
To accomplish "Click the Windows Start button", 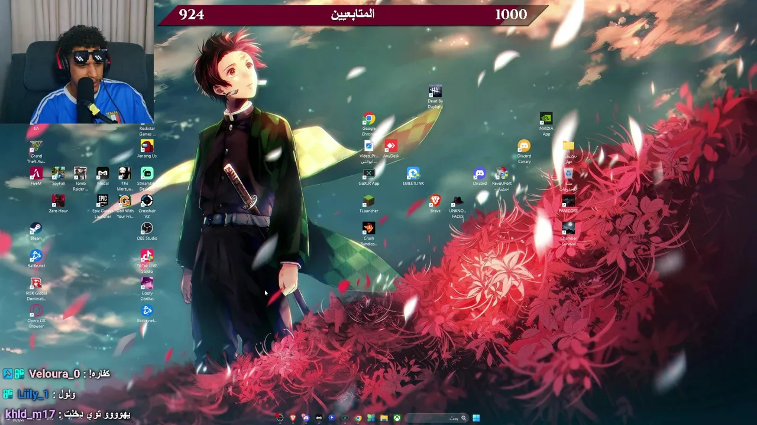I will pos(476,418).
